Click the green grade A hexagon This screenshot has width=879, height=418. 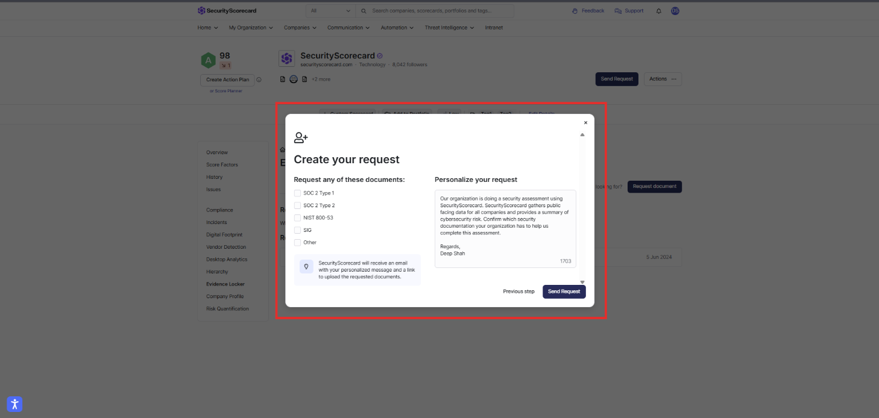click(208, 60)
